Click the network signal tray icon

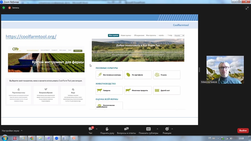[227, 138]
